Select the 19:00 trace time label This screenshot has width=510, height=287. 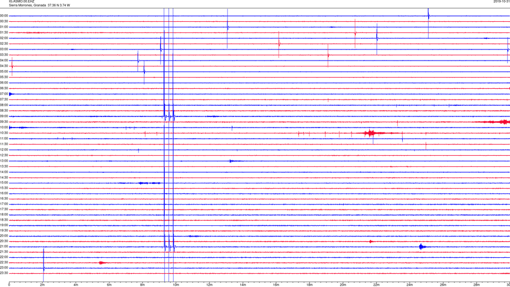[x=4, y=225]
